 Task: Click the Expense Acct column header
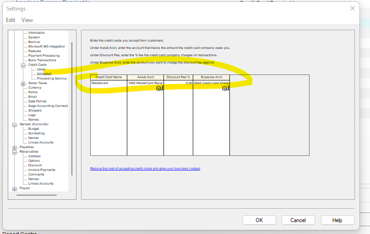[211, 77]
